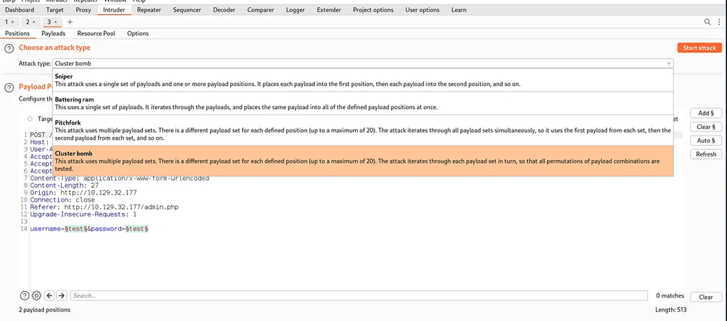This screenshot has height=321, width=727.
Task: Open the tab bar kebab menu
Action: pyautogui.click(x=719, y=22)
